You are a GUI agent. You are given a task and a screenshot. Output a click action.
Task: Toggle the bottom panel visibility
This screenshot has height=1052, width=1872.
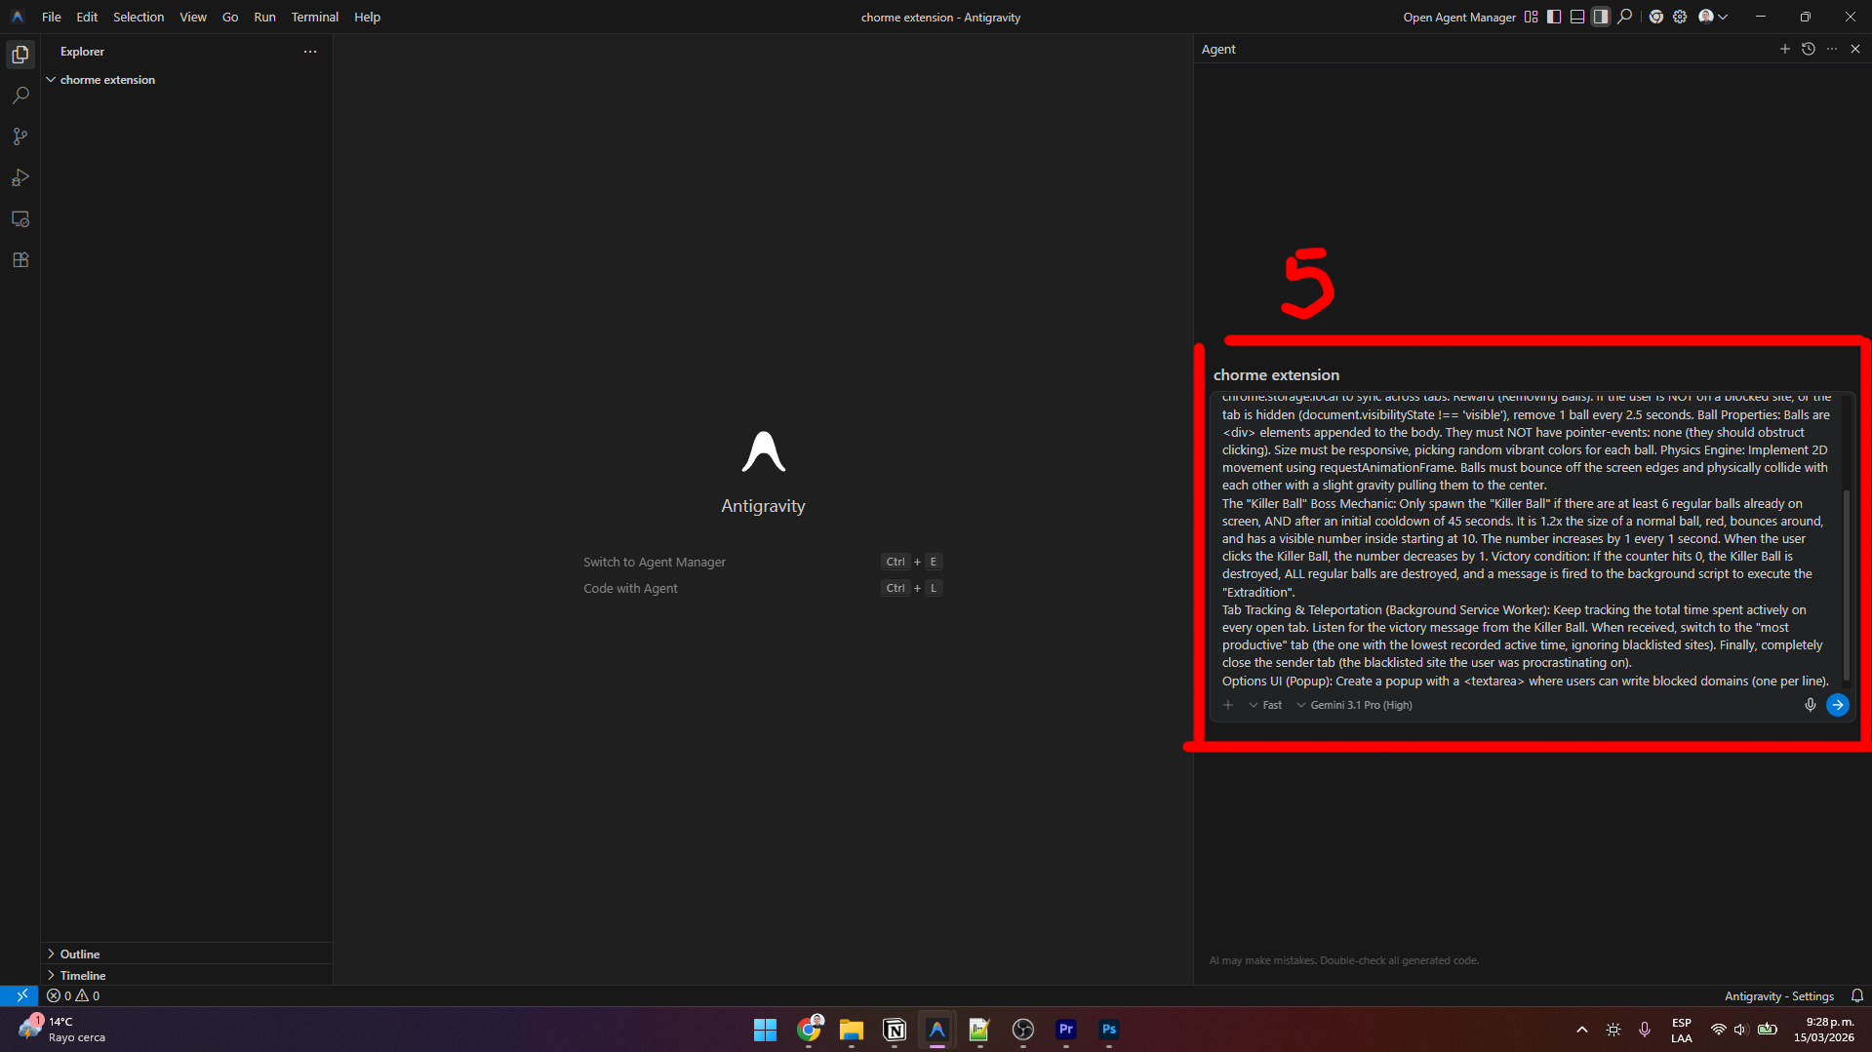point(1577,17)
